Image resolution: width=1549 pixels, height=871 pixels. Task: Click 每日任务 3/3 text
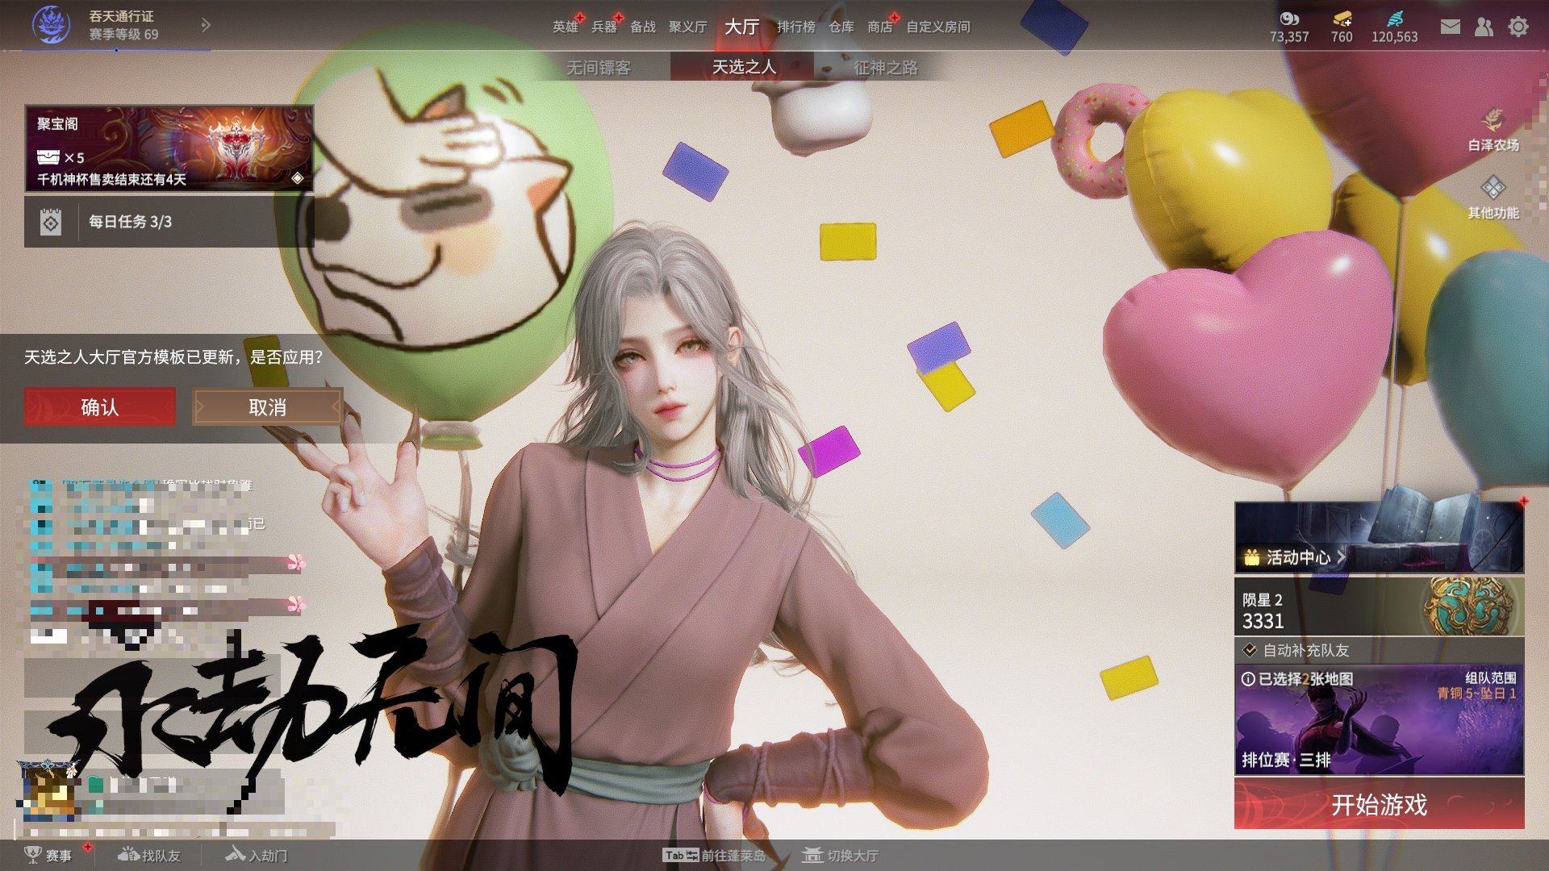pos(130,222)
